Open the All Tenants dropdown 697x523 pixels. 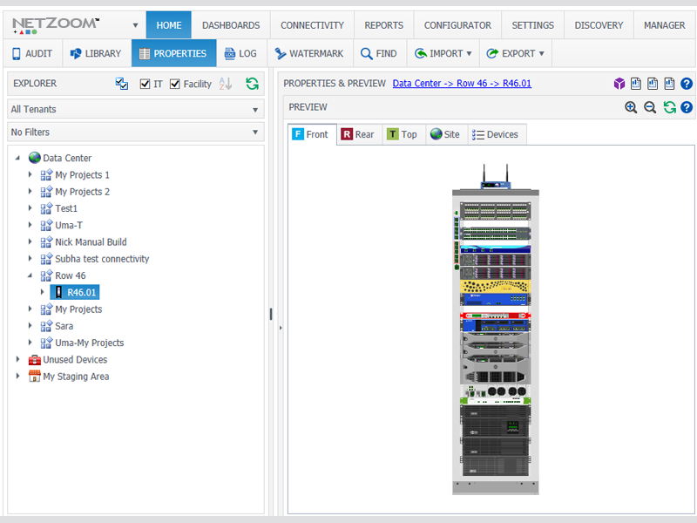(x=136, y=109)
